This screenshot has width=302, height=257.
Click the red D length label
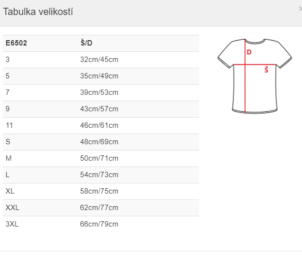tap(249, 52)
